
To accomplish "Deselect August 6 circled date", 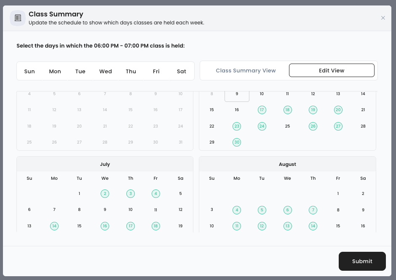I will tap(287, 210).
